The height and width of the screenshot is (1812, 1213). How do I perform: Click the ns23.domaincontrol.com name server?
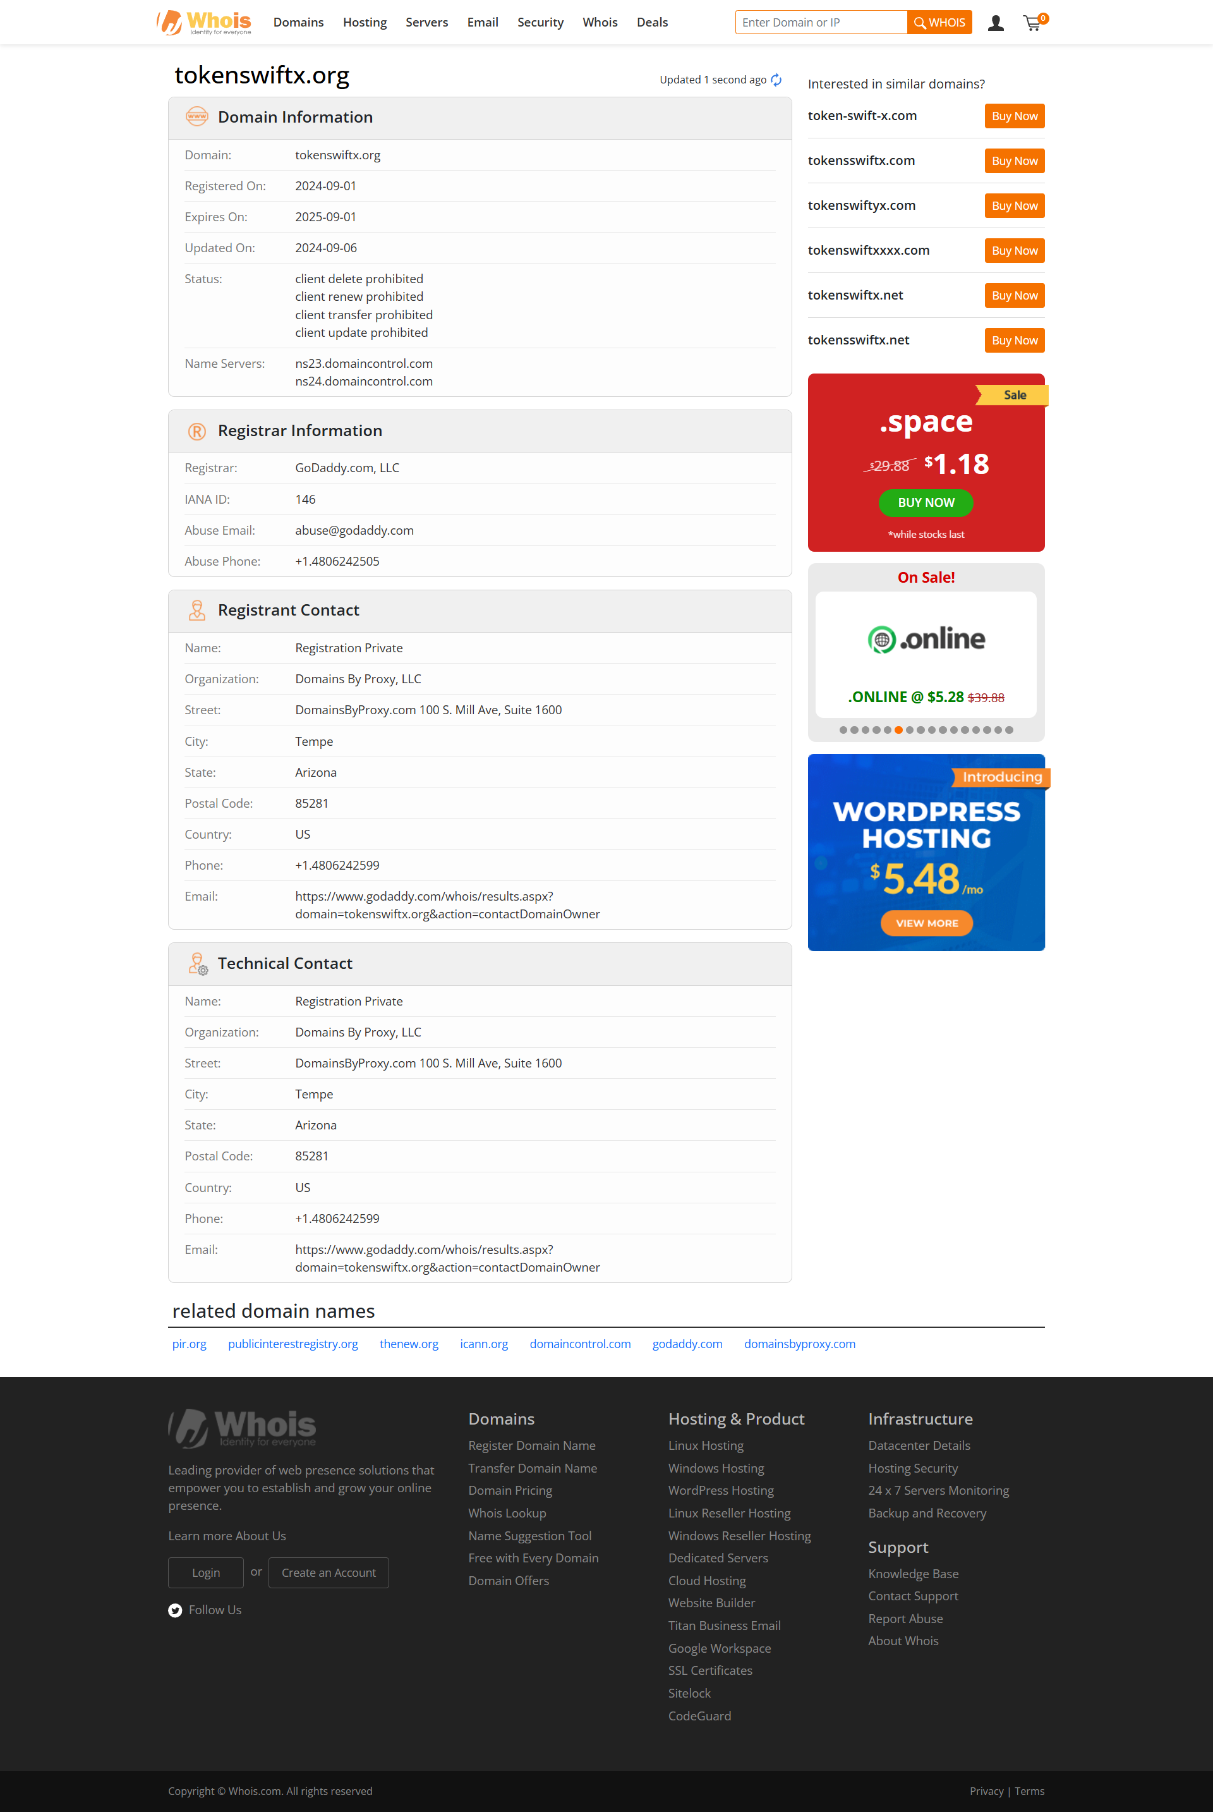[364, 363]
